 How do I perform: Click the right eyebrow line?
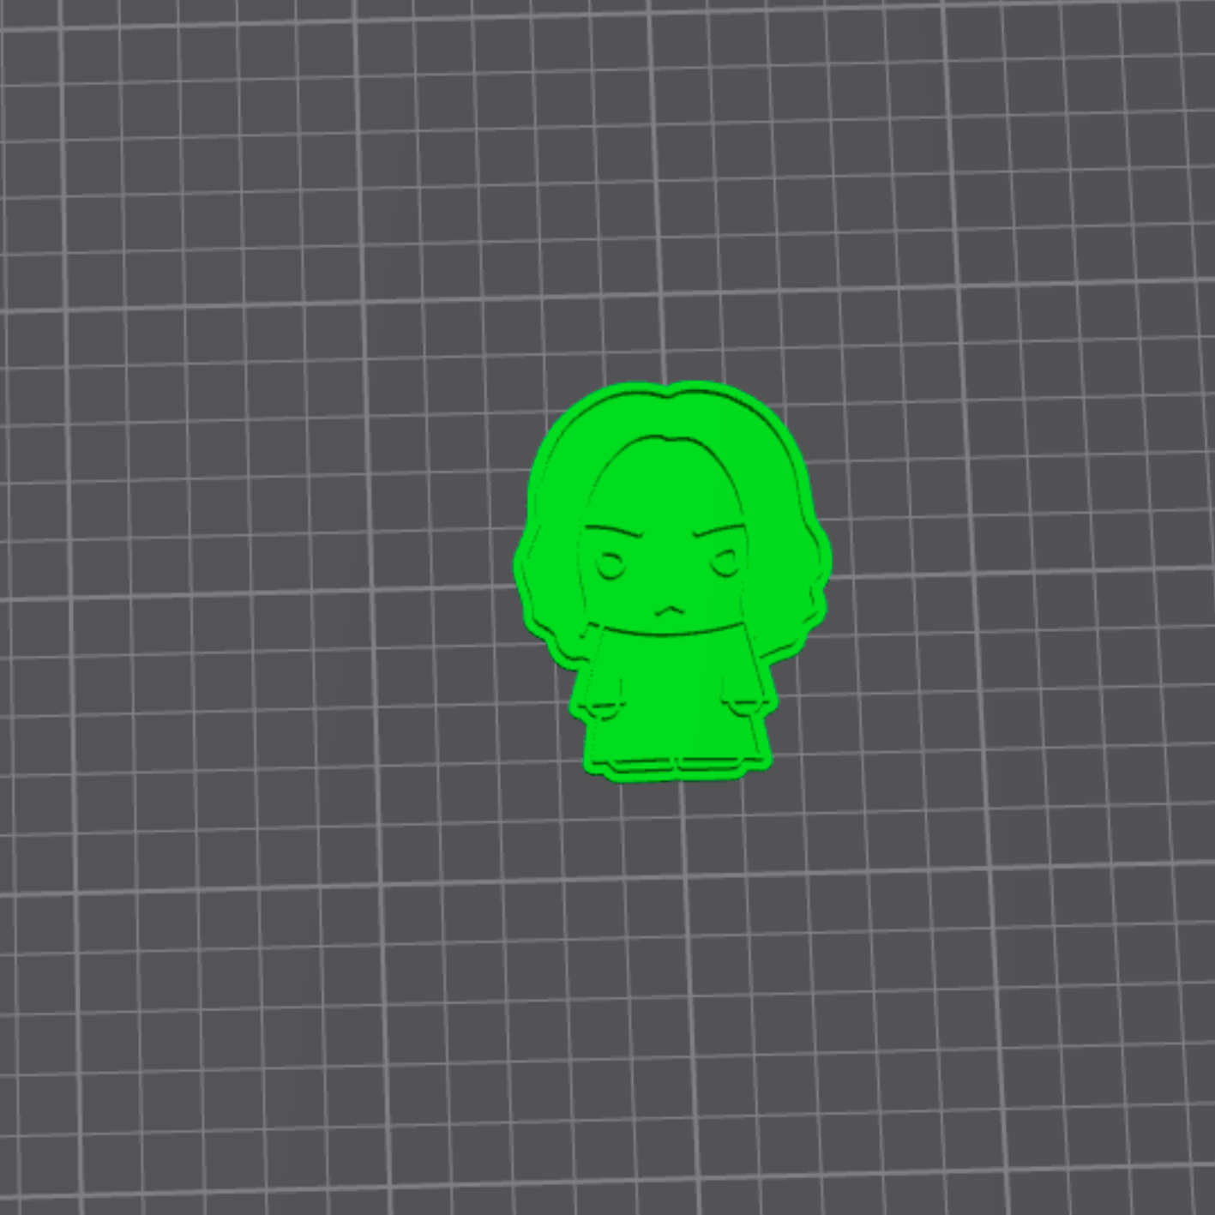point(720,527)
